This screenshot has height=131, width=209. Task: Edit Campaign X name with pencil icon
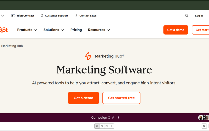[113, 117]
